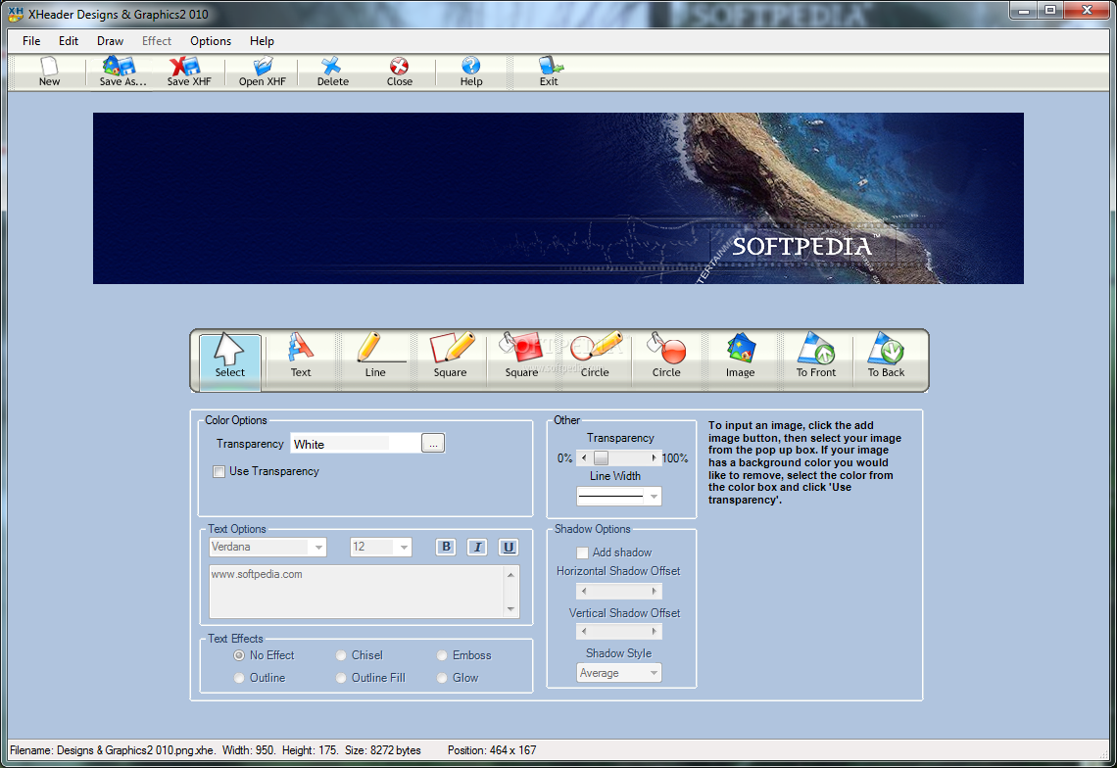Click the Open XHF toolbar icon
Viewport: 1117px width, 768px height.
pyautogui.click(x=263, y=72)
